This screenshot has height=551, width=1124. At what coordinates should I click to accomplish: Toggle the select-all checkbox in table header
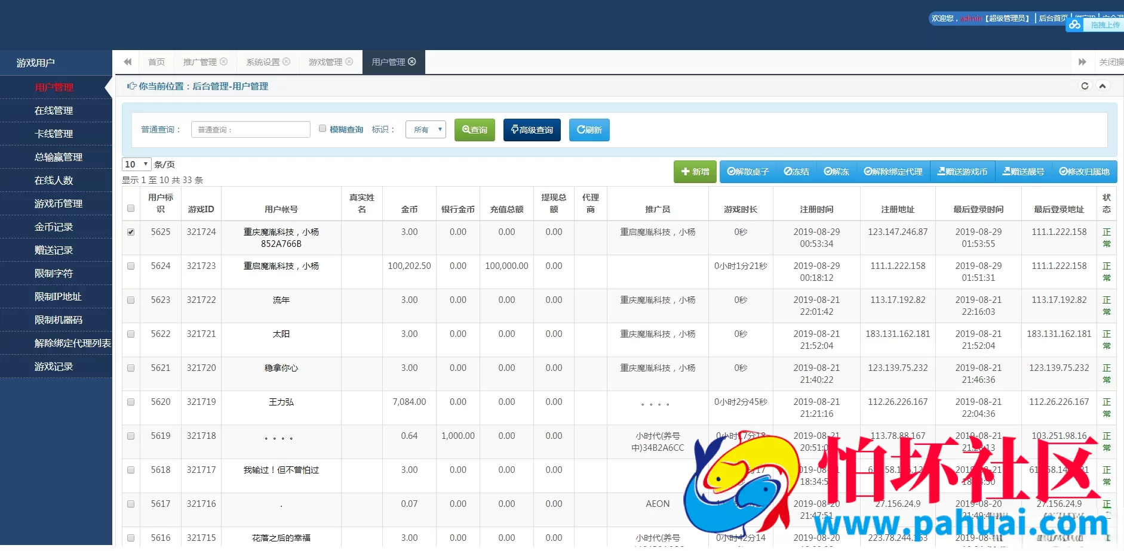[x=131, y=208]
